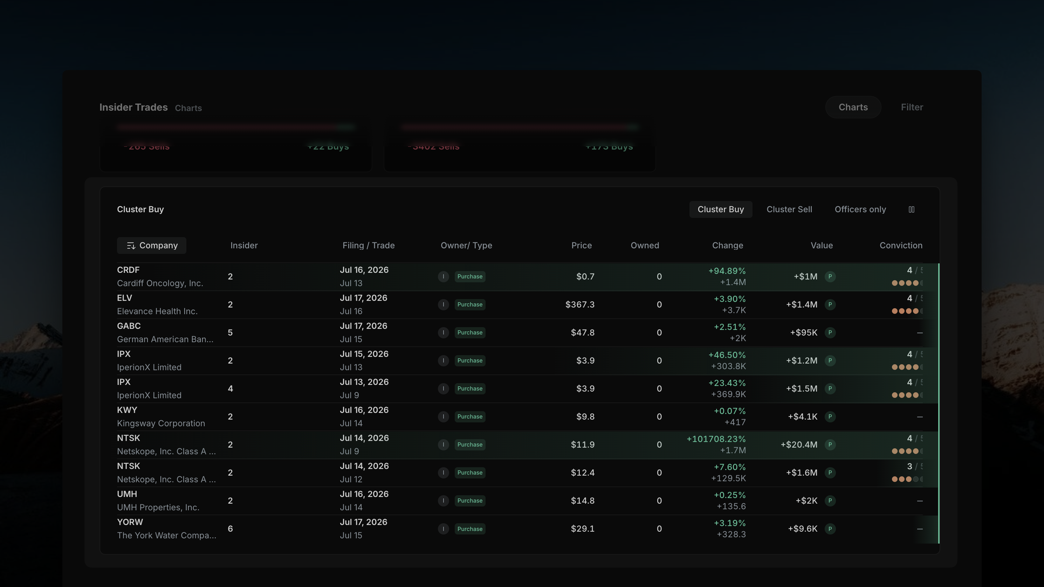Click the Owned column header
The height and width of the screenshot is (587, 1044).
tap(645, 246)
